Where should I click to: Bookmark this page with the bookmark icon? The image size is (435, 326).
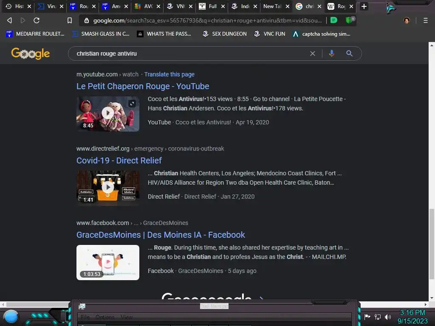click(x=70, y=20)
